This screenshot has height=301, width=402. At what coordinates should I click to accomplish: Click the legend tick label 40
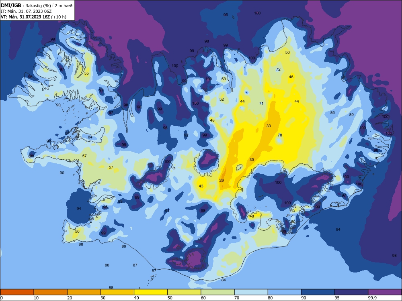(137, 298)
